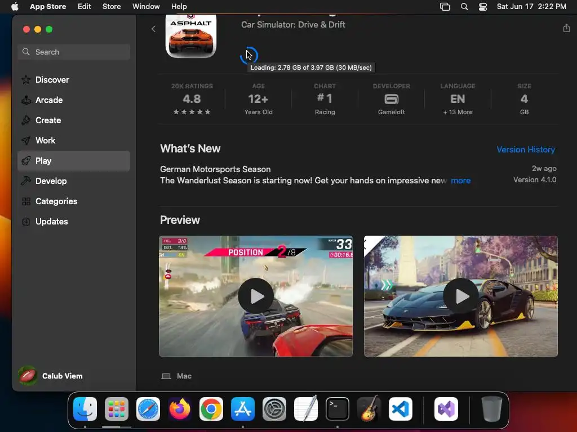The height and width of the screenshot is (432, 577).
Task: Click the Search field in sidebar
Action: click(74, 52)
